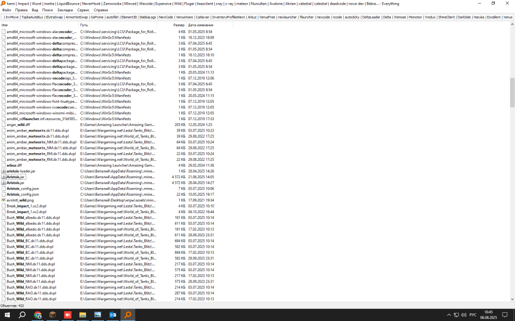
Task: Open the notification center icon
Action: [505, 315]
